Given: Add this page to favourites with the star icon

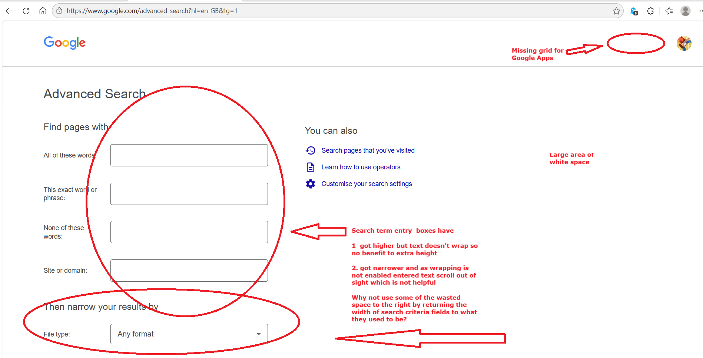Looking at the screenshot, I should (x=616, y=11).
